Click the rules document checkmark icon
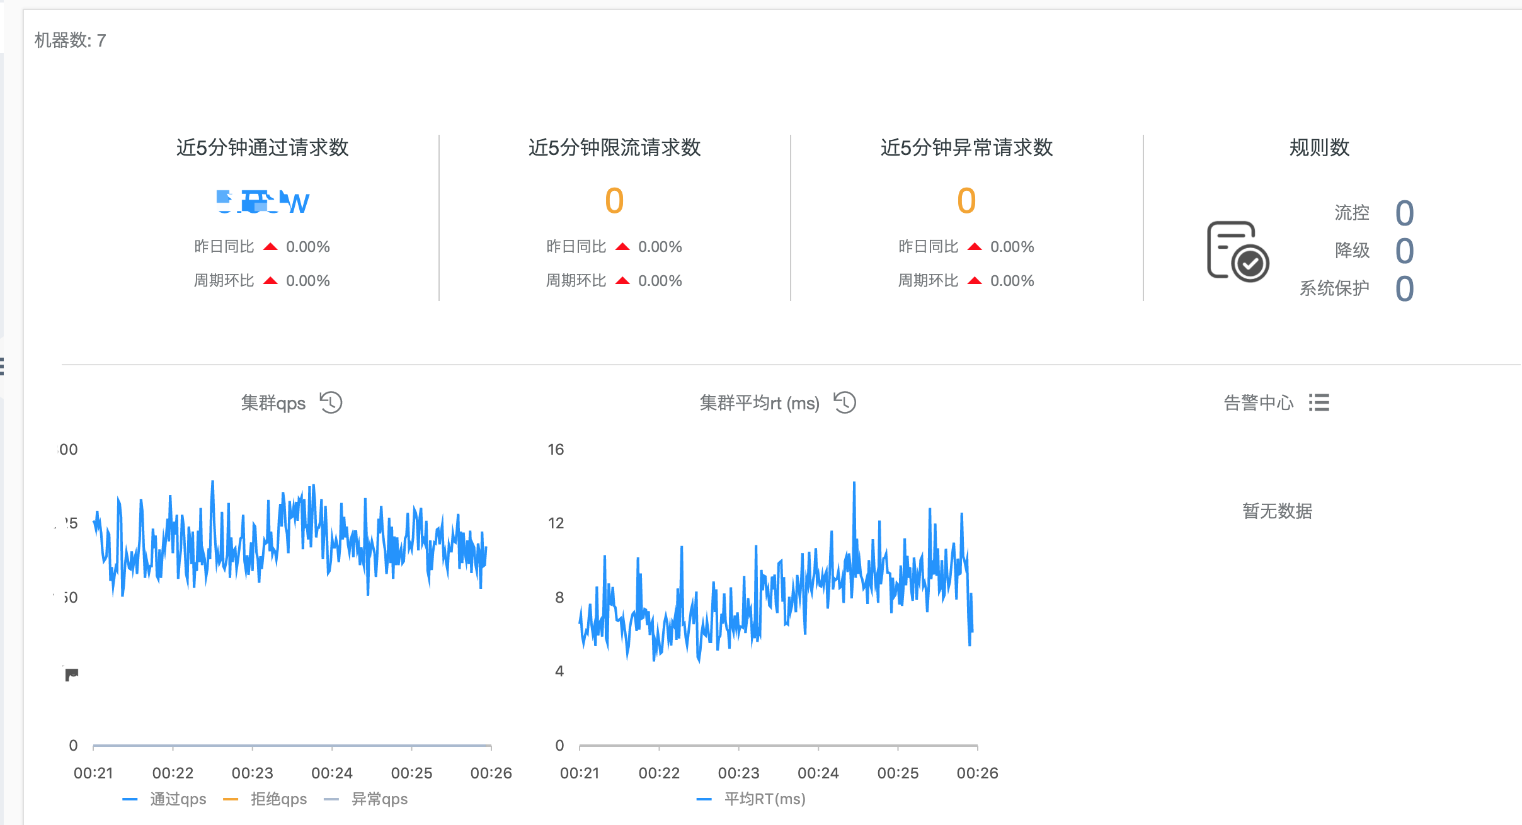Viewport: 1522px width, 825px height. [x=1237, y=251]
